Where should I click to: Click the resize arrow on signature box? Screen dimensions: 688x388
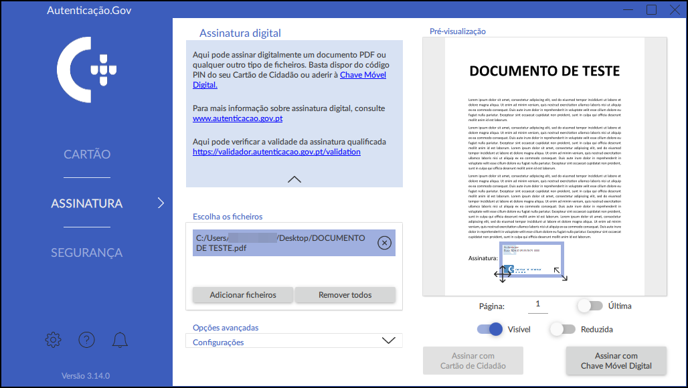(x=560, y=274)
